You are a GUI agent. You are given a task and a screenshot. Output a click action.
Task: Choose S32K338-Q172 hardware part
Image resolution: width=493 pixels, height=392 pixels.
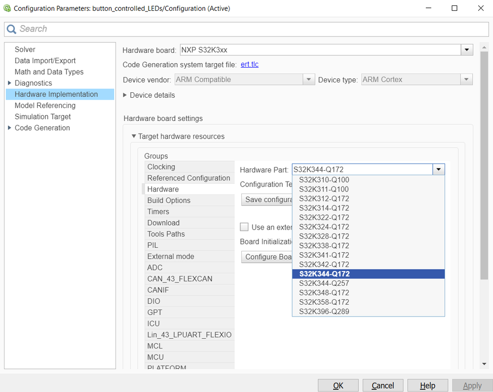[x=369, y=246]
